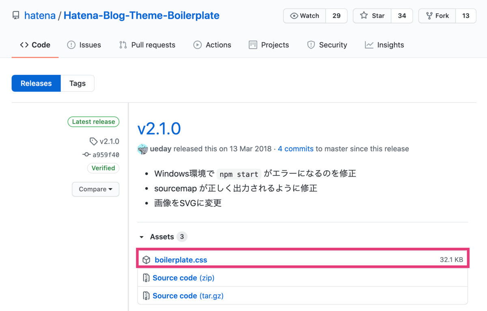Click the zip file icon
This screenshot has height=311, width=487.
[146, 278]
